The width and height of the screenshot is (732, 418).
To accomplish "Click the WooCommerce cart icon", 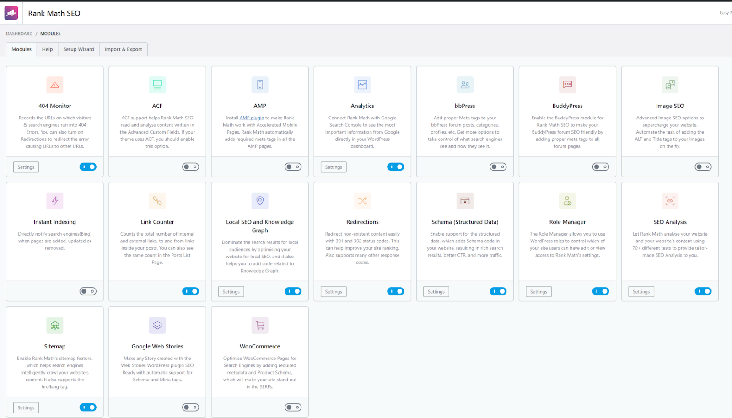I will pyautogui.click(x=260, y=325).
